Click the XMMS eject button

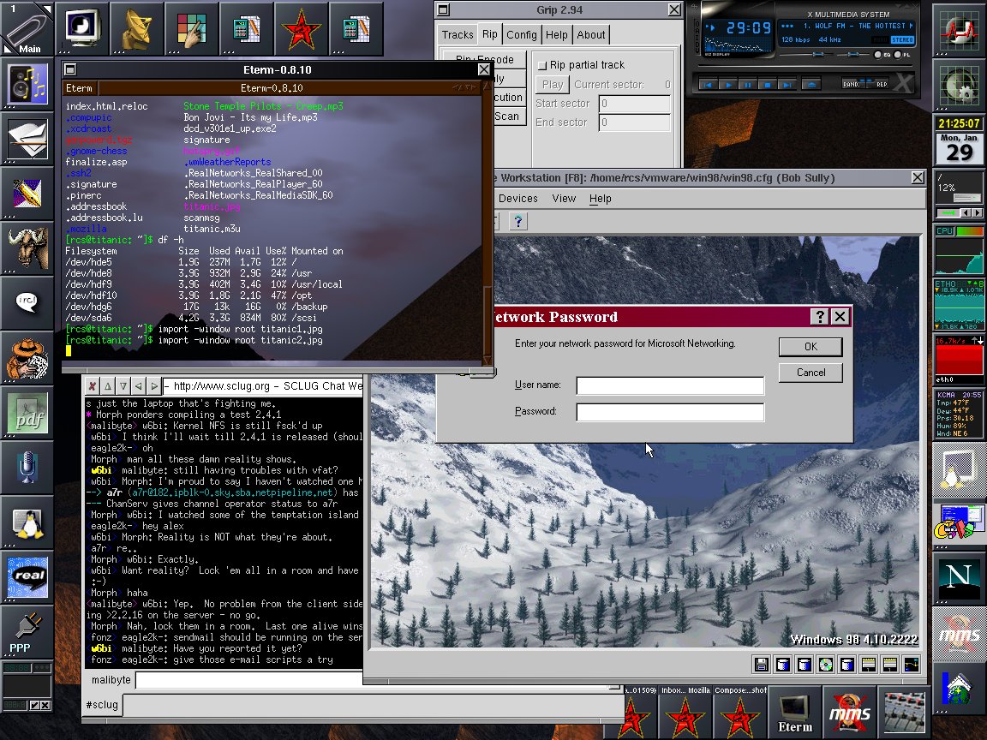[811, 84]
